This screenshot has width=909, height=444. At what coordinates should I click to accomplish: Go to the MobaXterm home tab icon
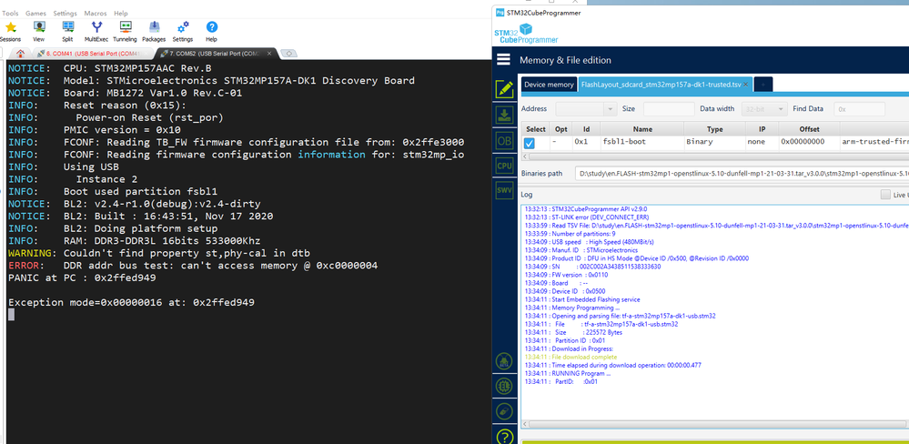20,54
